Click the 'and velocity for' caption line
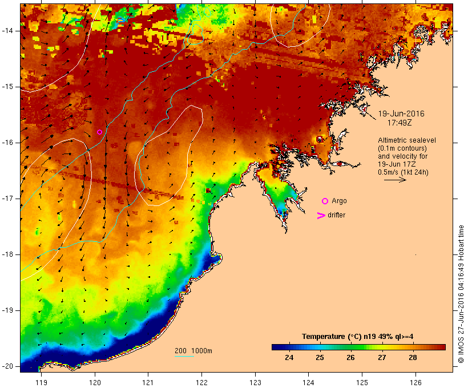Image resolution: width=468 pixels, height=388 pixels. 402,156
